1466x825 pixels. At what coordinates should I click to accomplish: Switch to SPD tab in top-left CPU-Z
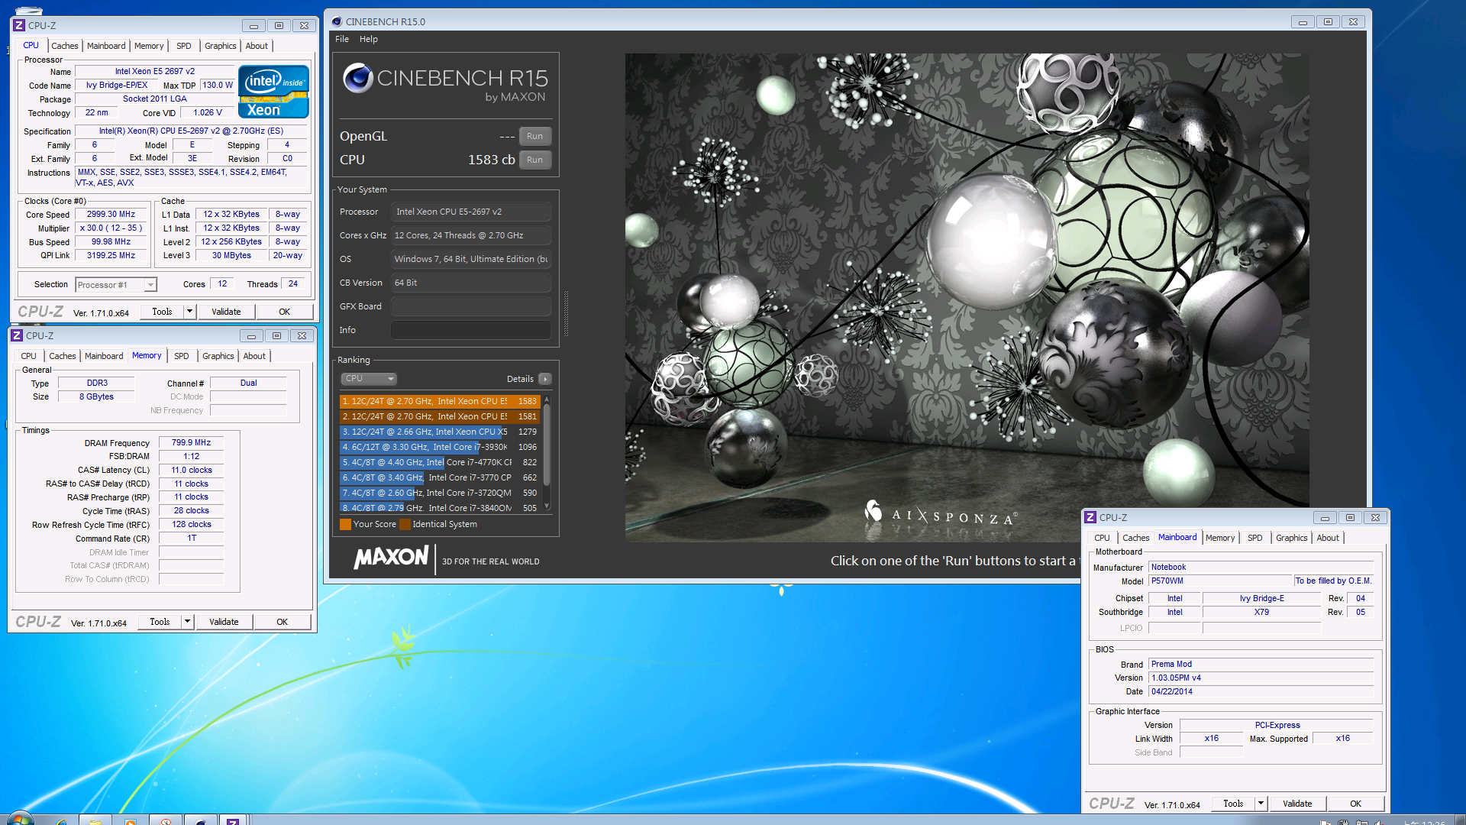click(184, 46)
